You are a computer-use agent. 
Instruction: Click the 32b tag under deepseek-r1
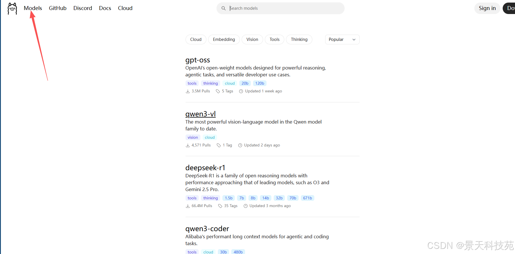click(279, 198)
